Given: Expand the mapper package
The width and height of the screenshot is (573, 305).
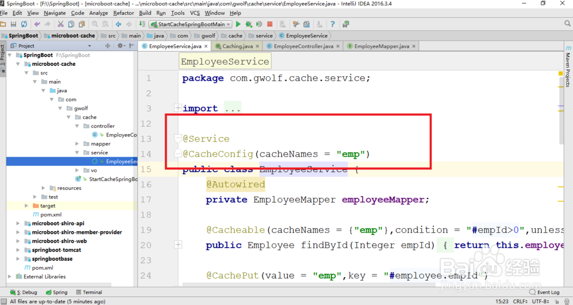Looking at the screenshot, I should pos(77,144).
